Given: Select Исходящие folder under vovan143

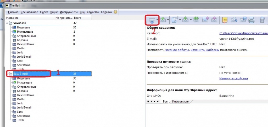Looking at the screenshot, I should [x=25, y=32].
